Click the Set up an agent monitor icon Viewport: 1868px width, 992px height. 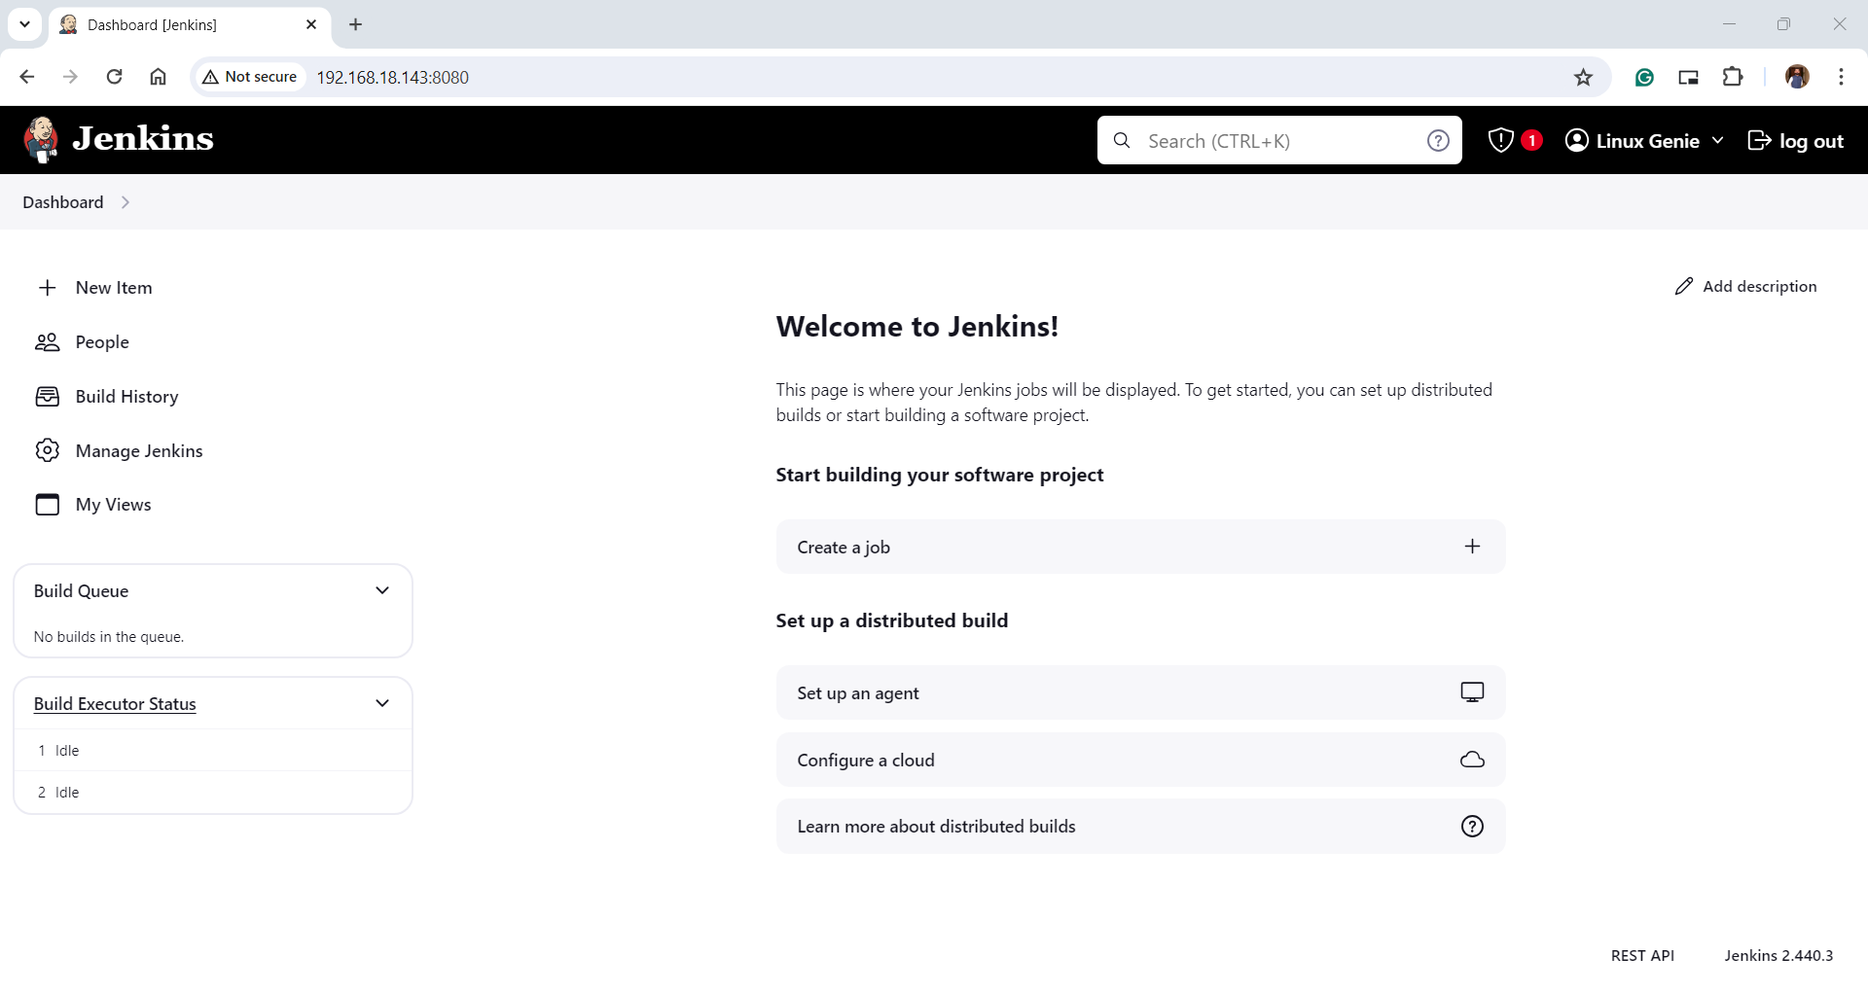coord(1472,691)
